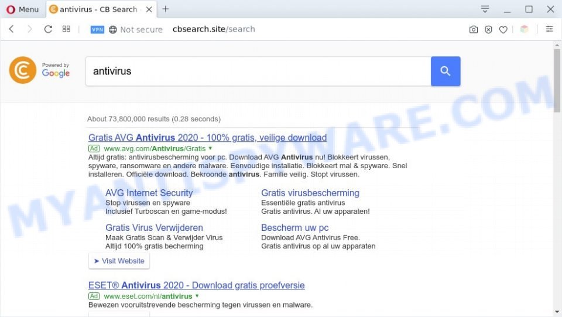
Task: Open the Opera Menu button
Action: coord(22,9)
